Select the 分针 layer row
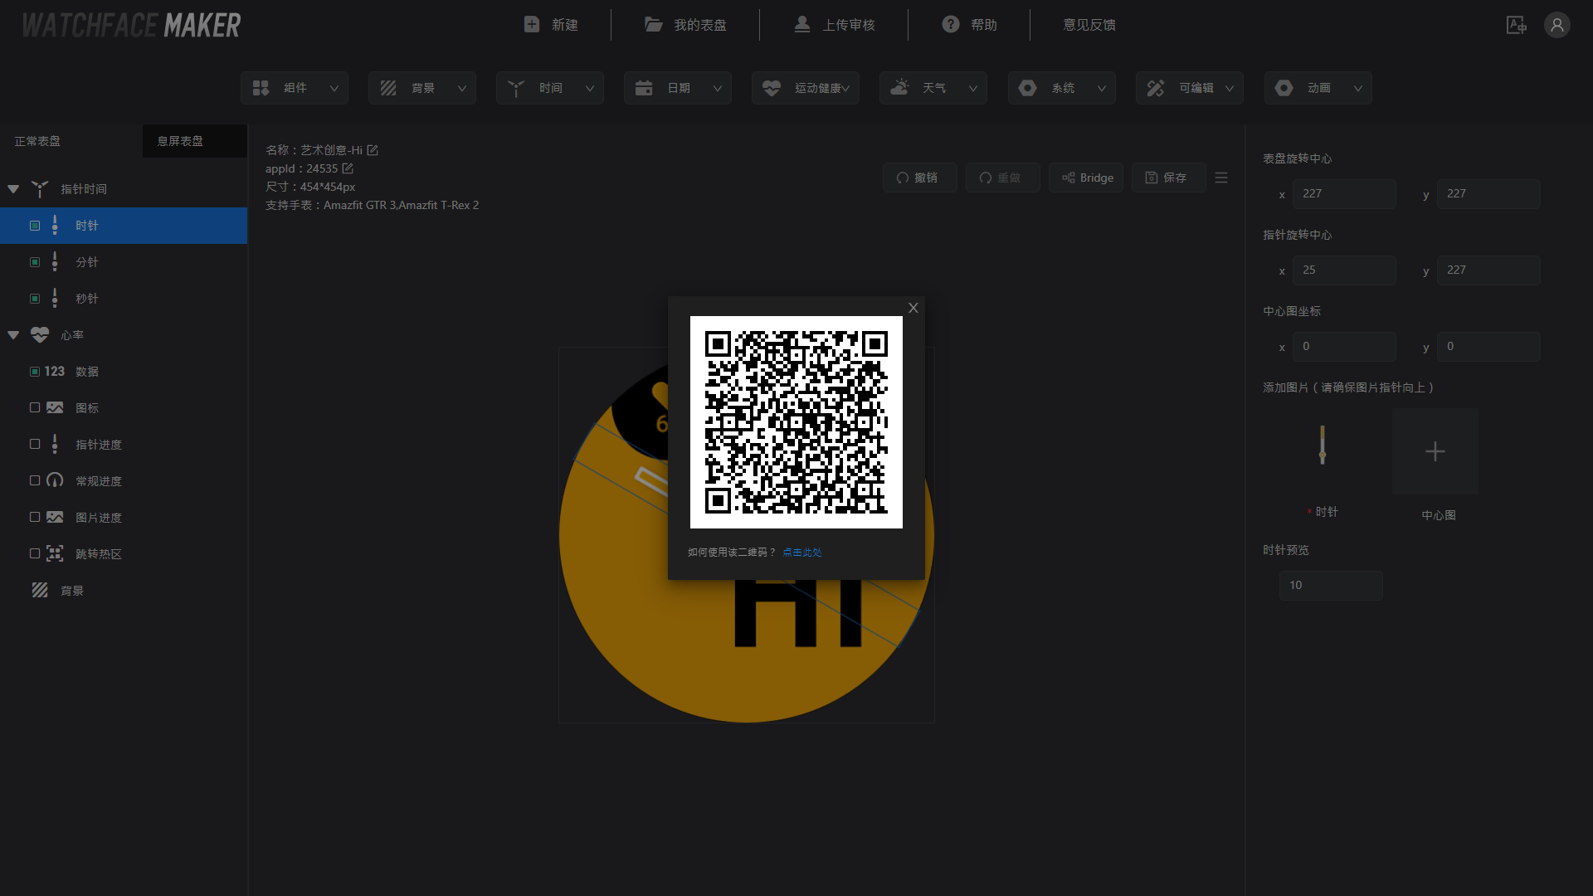This screenshot has width=1593, height=896. (x=124, y=262)
